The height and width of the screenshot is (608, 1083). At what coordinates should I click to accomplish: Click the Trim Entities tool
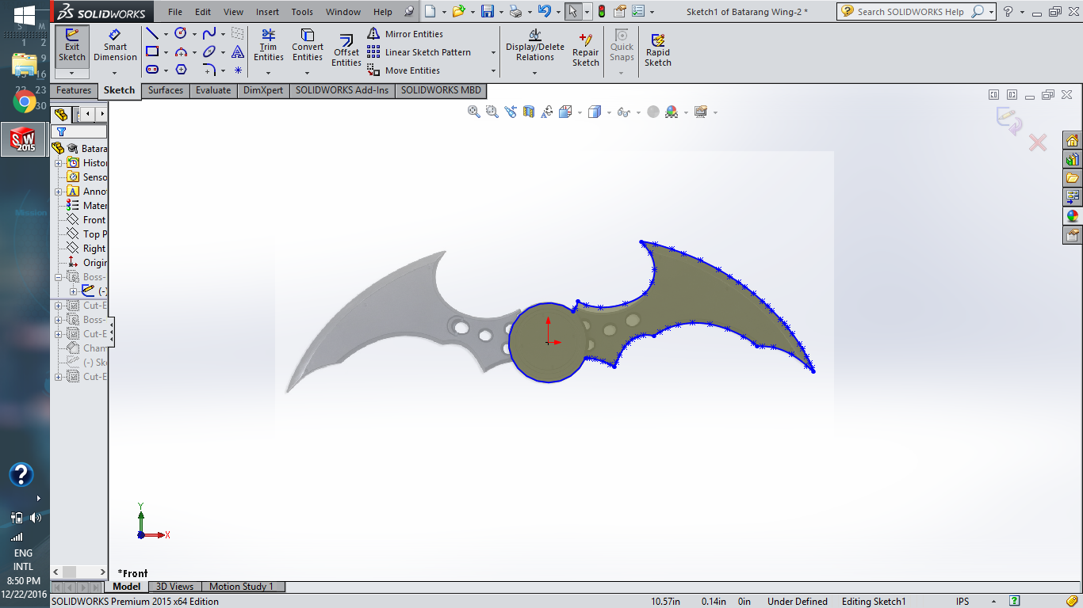coord(269,45)
